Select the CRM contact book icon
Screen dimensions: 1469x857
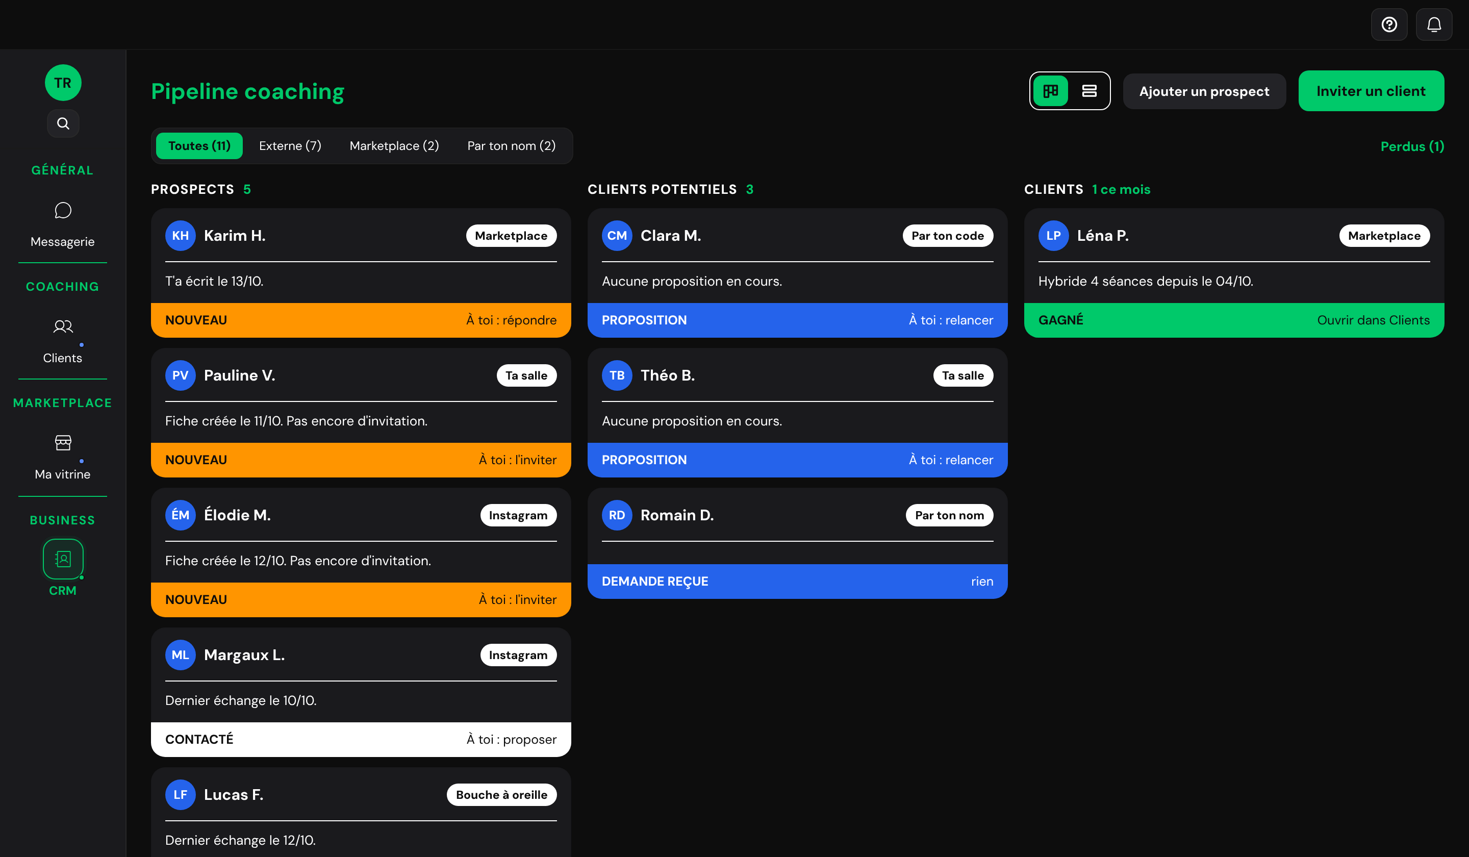pyautogui.click(x=63, y=559)
